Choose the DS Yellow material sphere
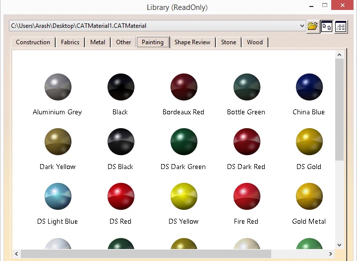This screenshot has height=261, width=357. click(x=183, y=196)
